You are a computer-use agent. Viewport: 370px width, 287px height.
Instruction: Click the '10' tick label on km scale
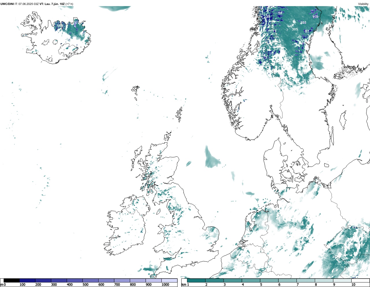[353, 285]
